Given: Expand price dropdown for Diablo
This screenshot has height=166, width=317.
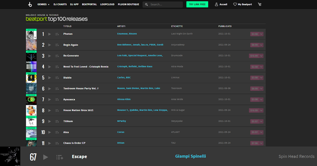Looking at the screenshot, I should click(261, 78).
